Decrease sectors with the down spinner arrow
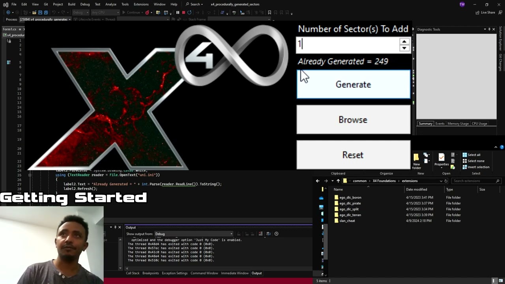The width and height of the screenshot is (505, 284). pyautogui.click(x=404, y=48)
